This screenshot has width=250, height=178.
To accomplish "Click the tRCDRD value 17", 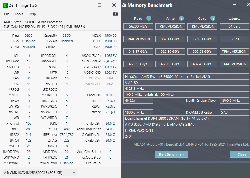I will 29,67.
